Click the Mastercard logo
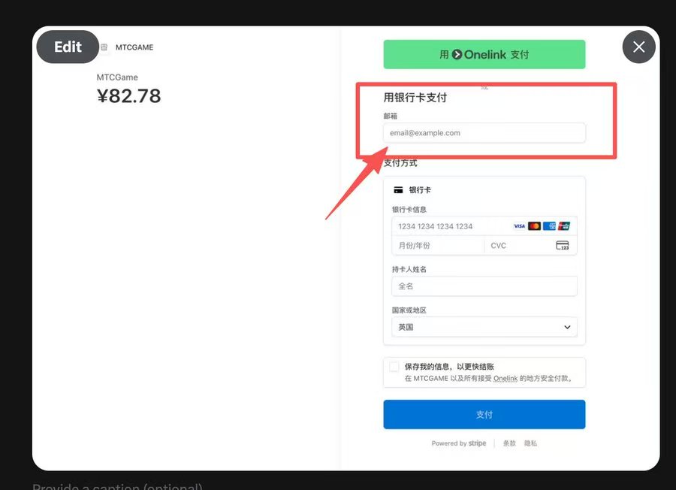676x490 pixels. point(534,226)
